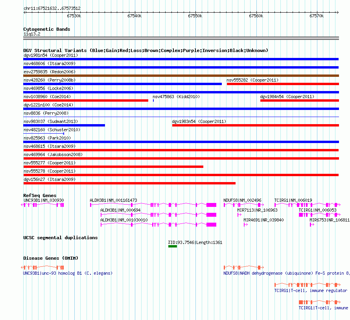Select the 11q13.2 band label

(32, 34)
